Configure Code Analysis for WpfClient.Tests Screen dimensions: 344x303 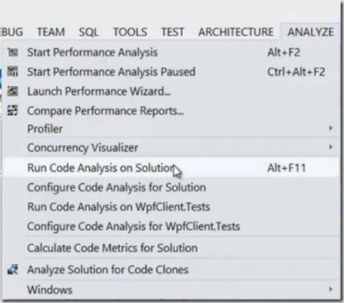(170, 226)
